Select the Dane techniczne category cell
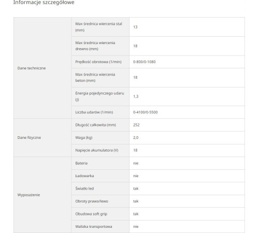259x233 pixels. tap(42, 68)
